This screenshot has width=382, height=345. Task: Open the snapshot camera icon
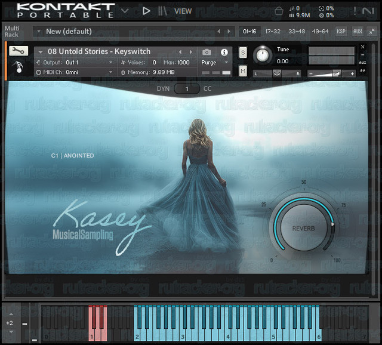(207, 52)
